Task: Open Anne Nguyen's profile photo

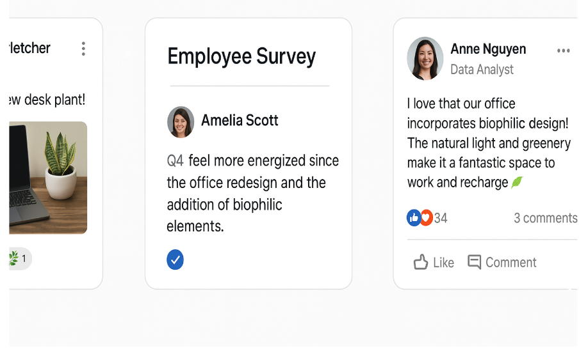Action: coord(425,58)
